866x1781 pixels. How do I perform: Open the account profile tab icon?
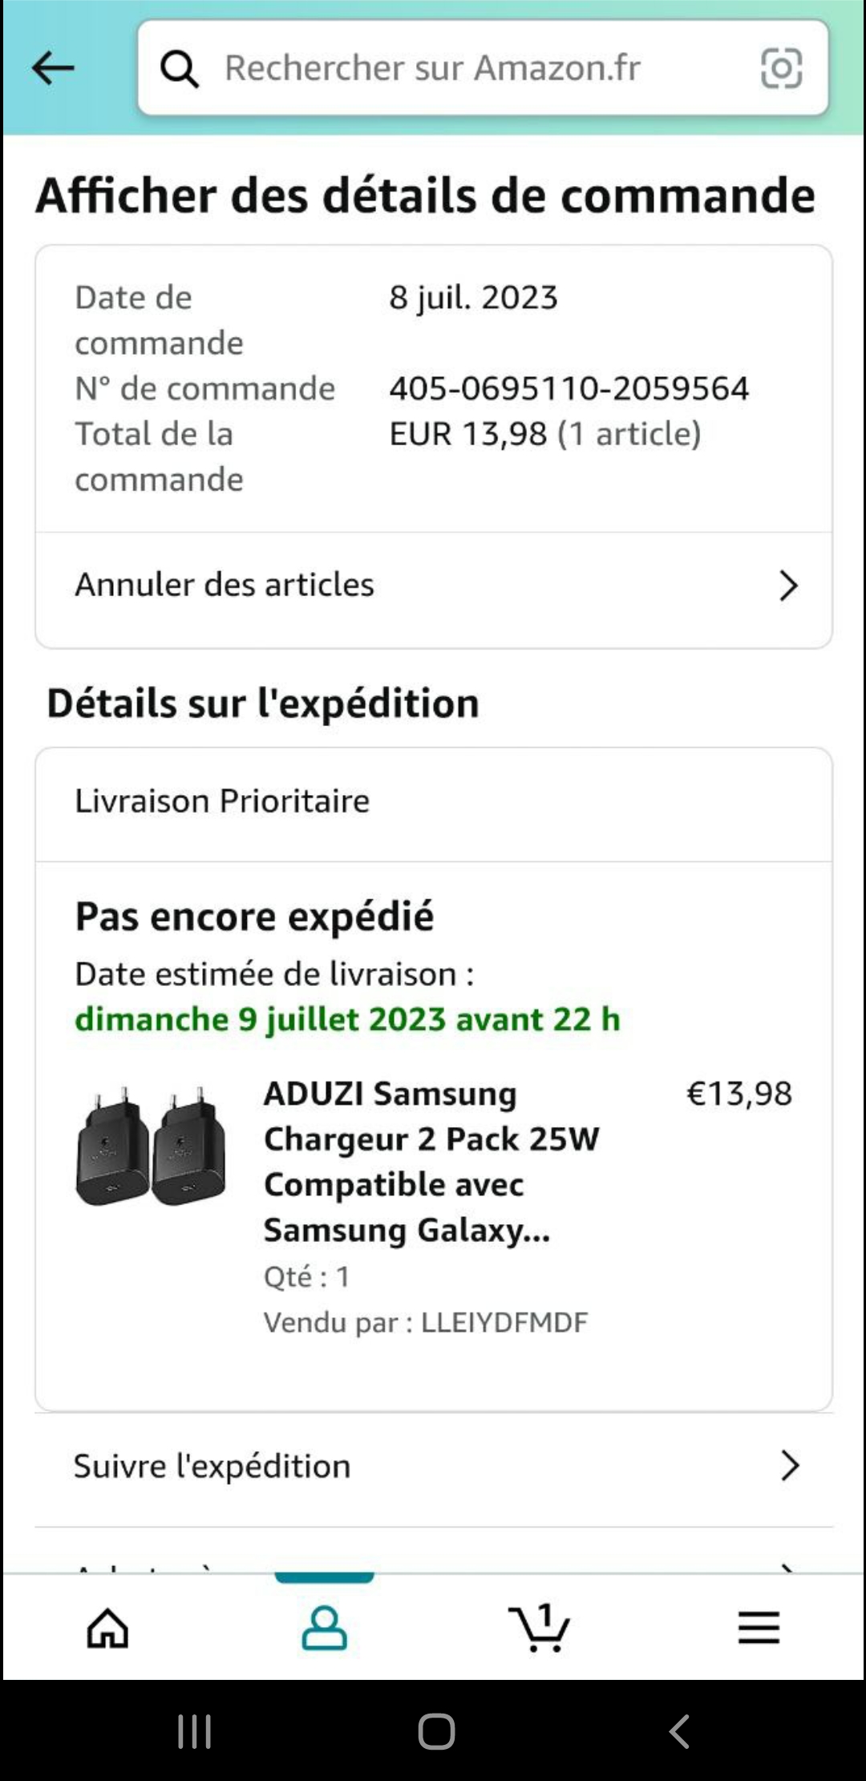[324, 1628]
